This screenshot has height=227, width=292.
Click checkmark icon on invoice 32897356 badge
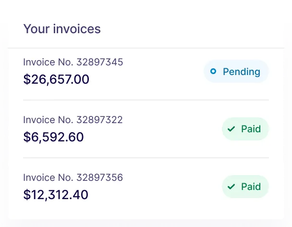[231, 187]
